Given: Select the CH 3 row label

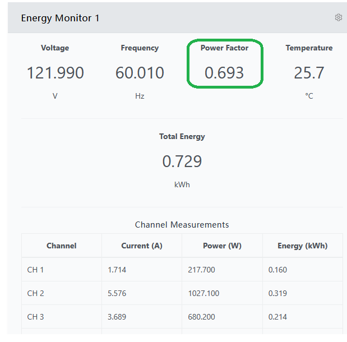Looking at the screenshot, I should click(35, 317).
